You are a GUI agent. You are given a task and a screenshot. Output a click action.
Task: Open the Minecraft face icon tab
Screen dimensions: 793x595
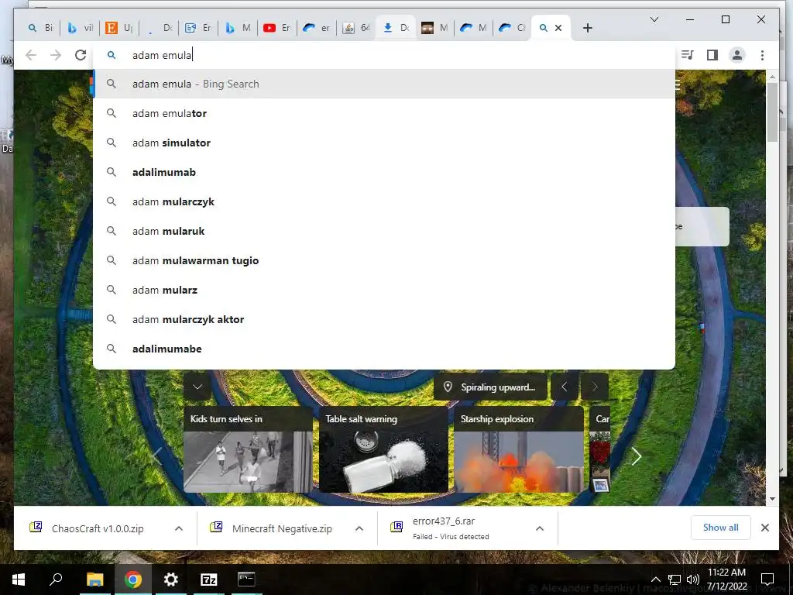tap(434, 28)
